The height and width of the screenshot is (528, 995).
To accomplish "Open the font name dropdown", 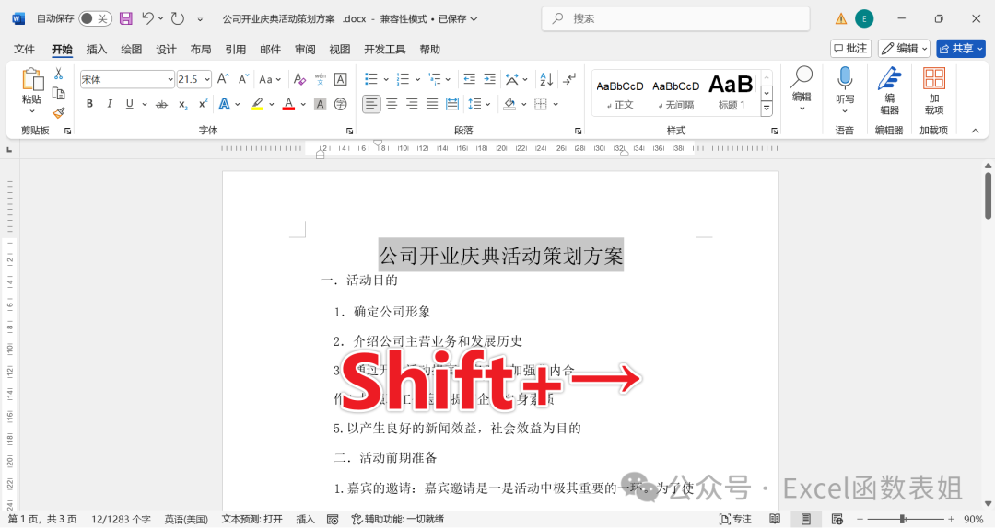I will (x=170, y=79).
